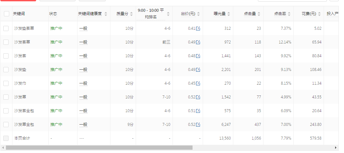
Task: Click the cost value 65.94
Action: tap(317, 42)
